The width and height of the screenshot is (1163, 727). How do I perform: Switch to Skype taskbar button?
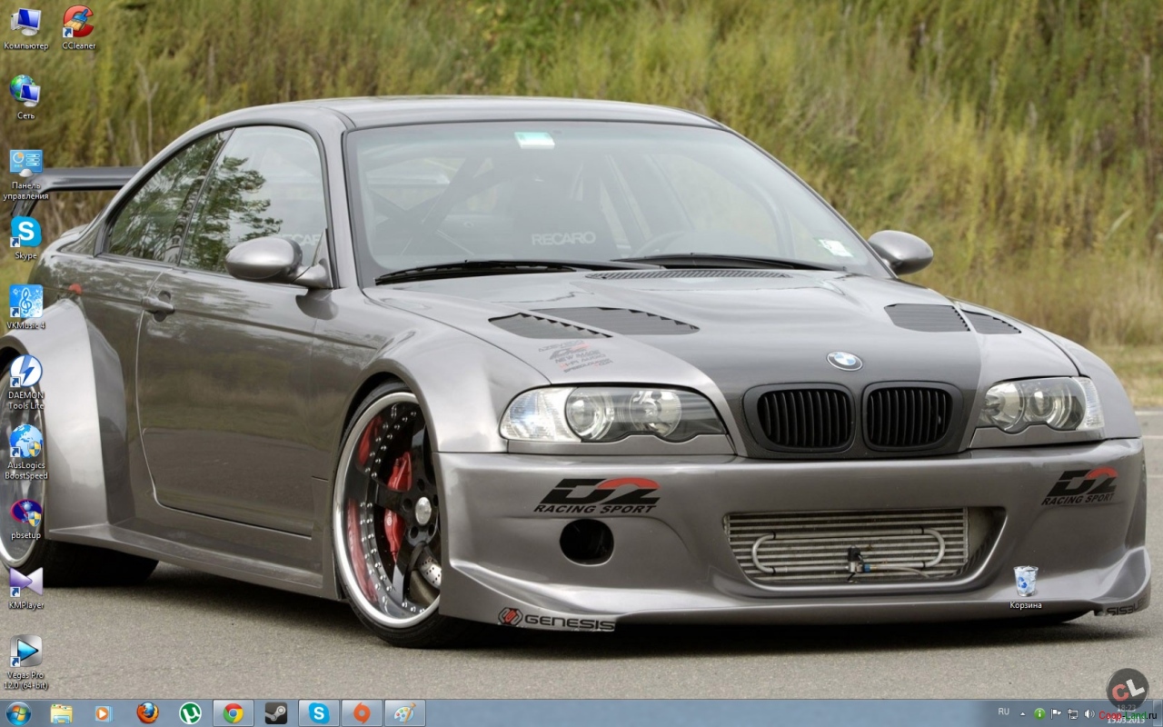click(319, 713)
